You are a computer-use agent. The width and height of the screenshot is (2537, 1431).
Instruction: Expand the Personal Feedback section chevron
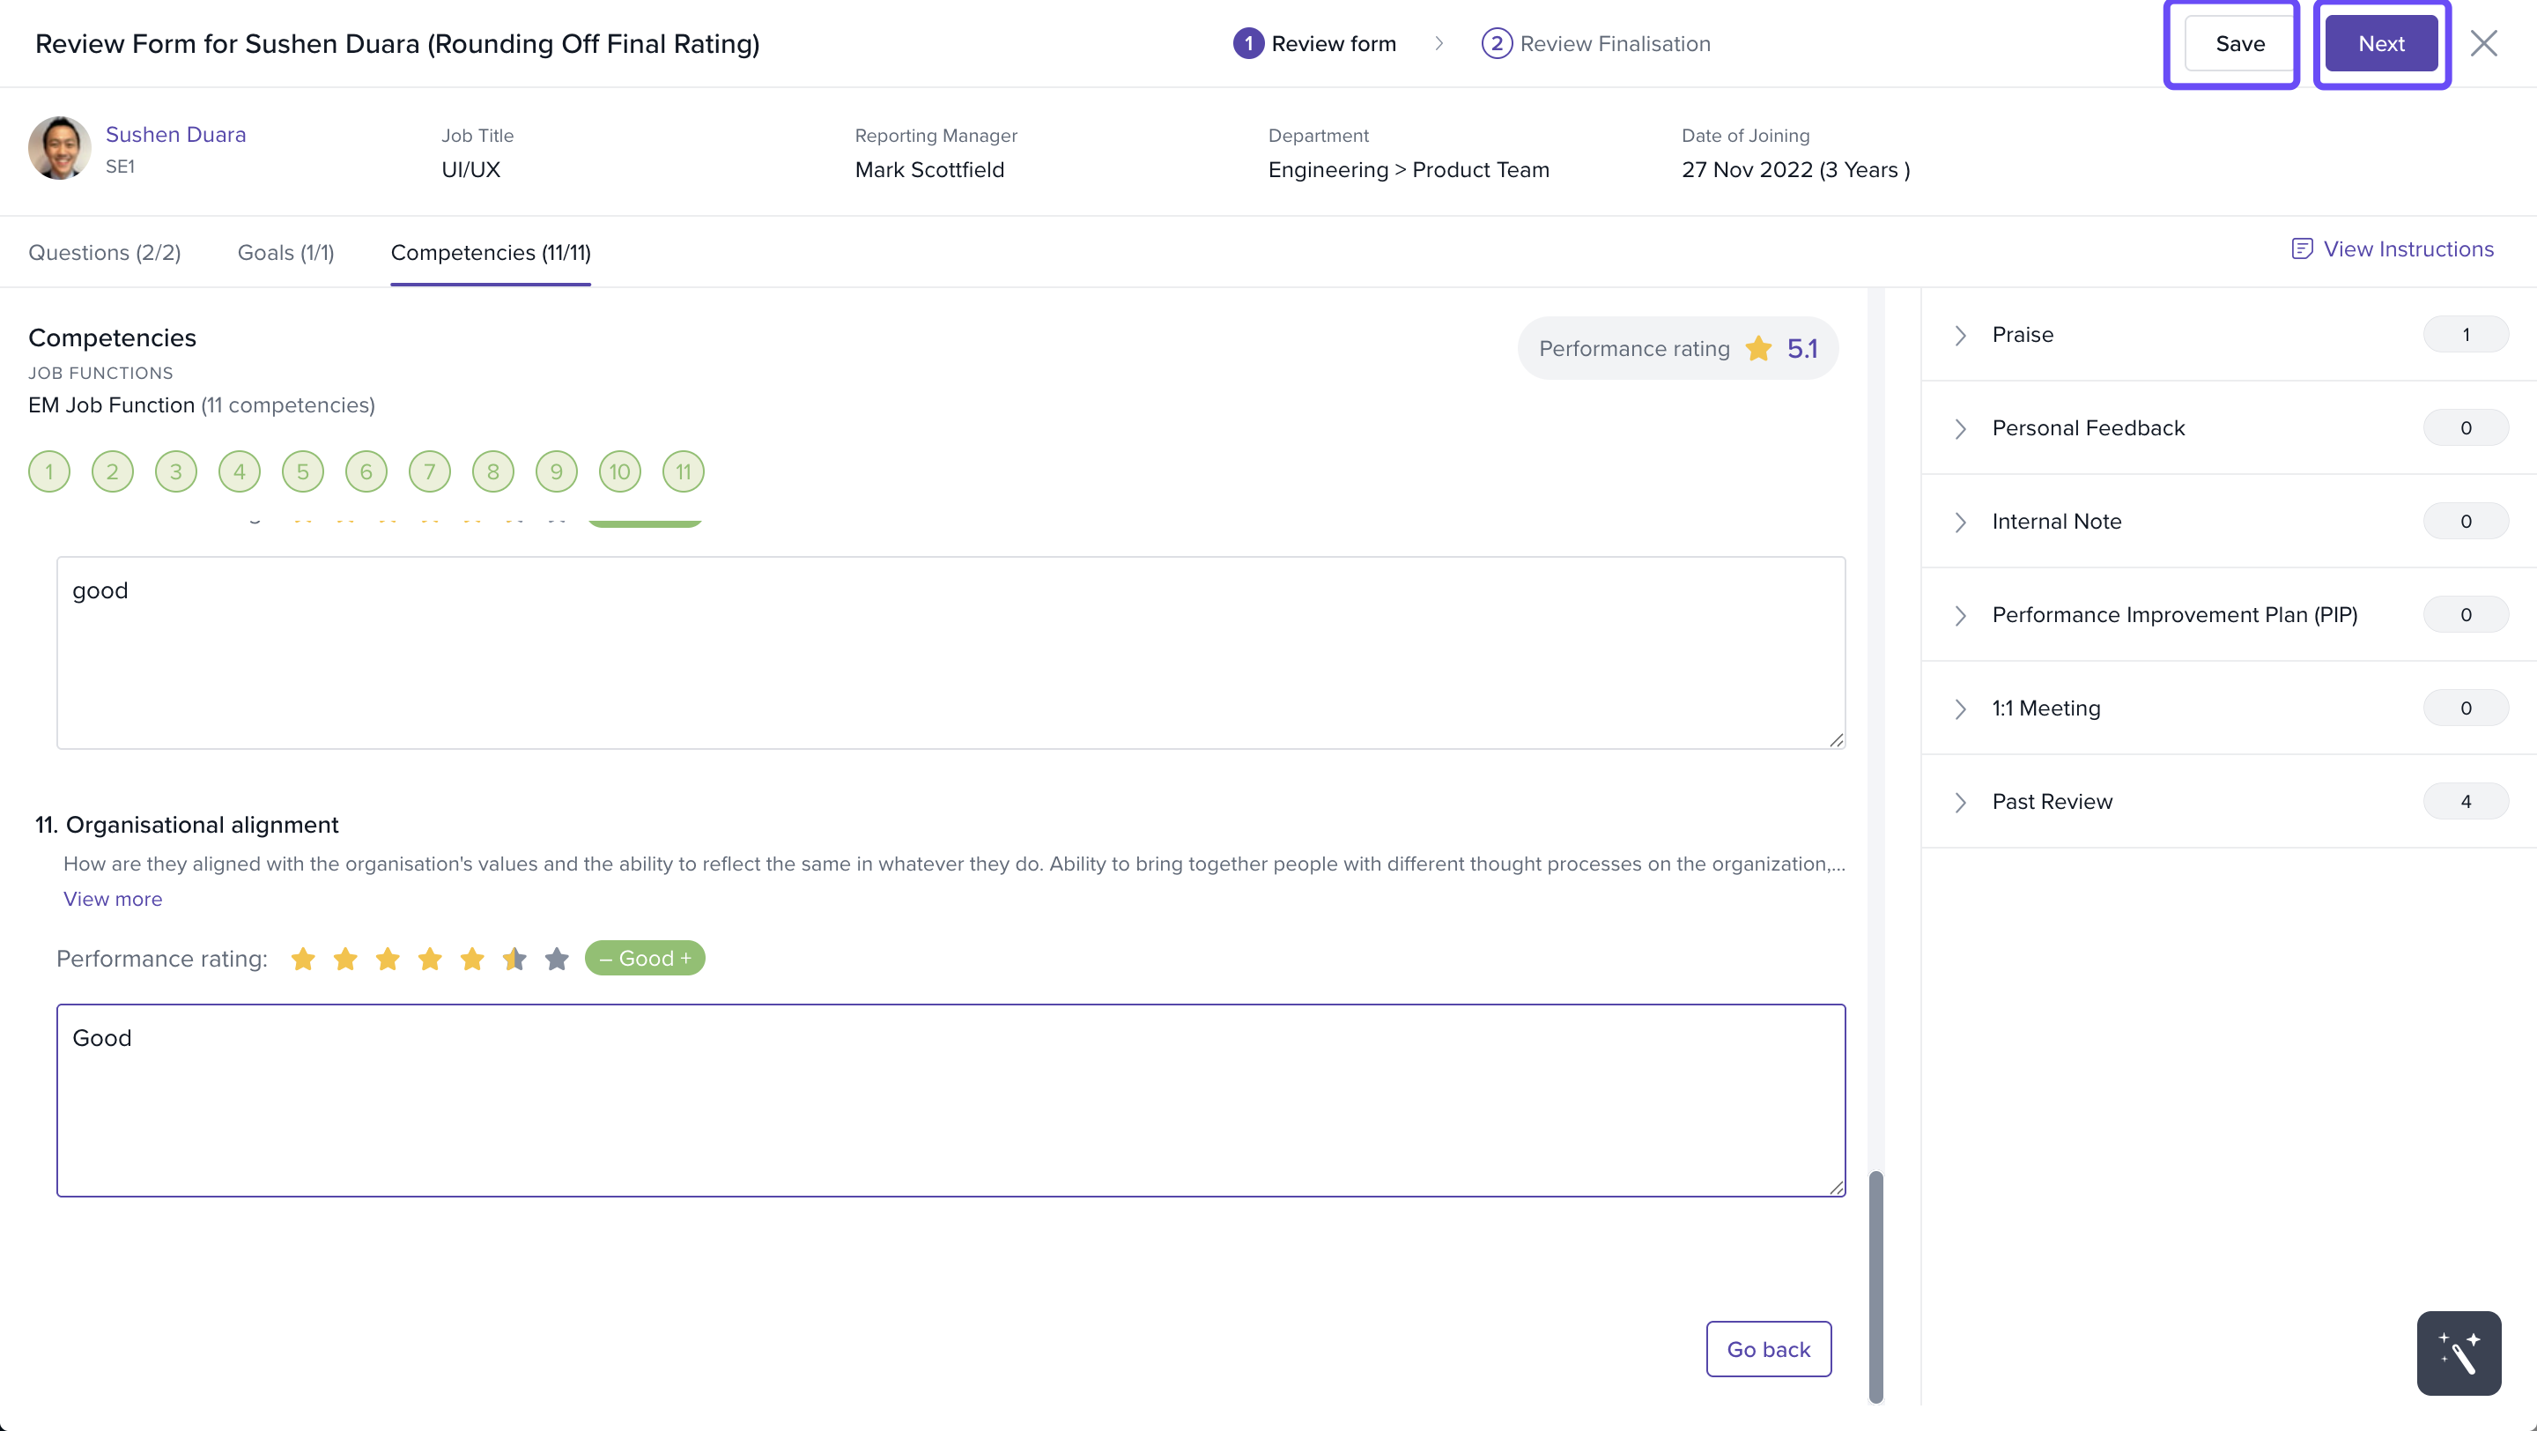(1961, 428)
